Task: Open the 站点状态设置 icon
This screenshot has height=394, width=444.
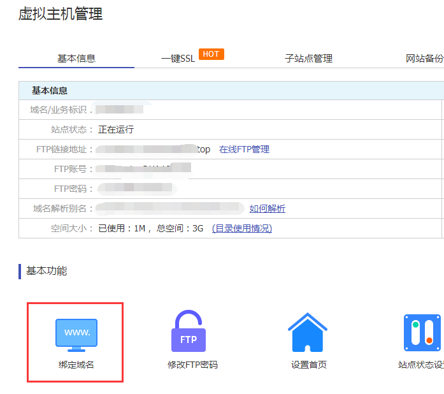Action: [422, 333]
